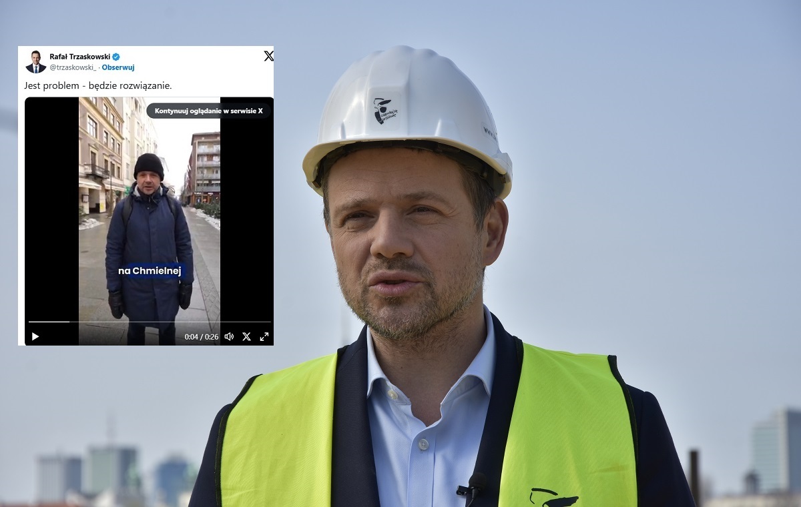Select the Kontynuuj oglądanie w serwisie X banner
Viewport: 801px width, 507px height.
208,110
